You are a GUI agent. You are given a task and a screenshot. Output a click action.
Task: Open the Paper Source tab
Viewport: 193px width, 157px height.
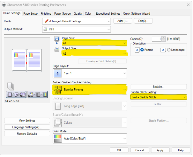(x=62, y=14)
